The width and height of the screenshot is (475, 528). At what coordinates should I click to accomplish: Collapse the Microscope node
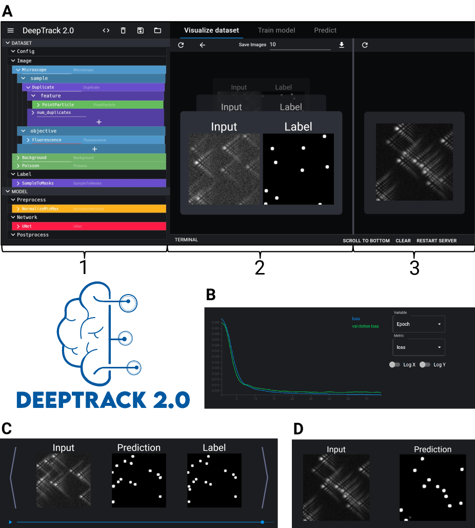pyautogui.click(x=18, y=70)
